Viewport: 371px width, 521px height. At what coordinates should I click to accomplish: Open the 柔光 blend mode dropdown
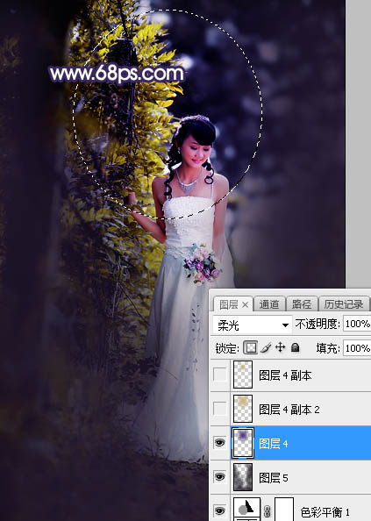(x=253, y=325)
